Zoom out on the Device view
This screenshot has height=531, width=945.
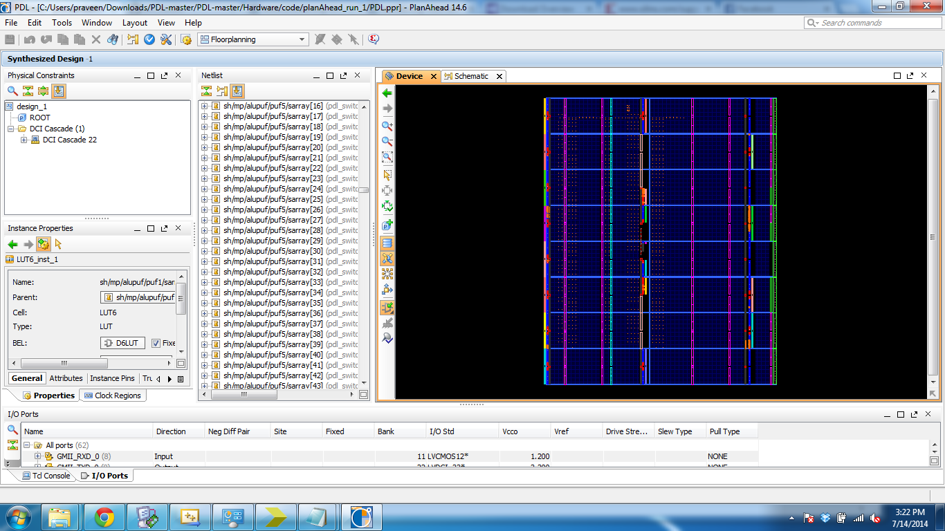pyautogui.click(x=387, y=141)
